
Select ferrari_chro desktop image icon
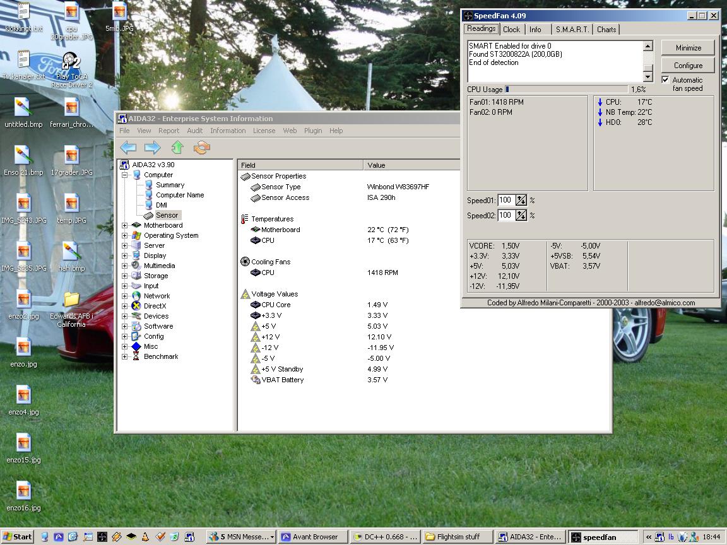point(71,113)
